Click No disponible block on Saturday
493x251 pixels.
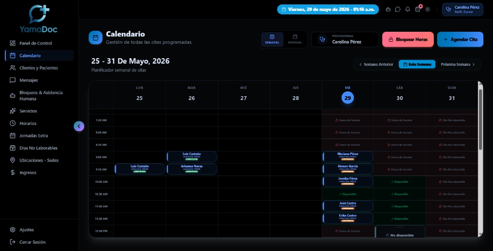tap(400, 232)
